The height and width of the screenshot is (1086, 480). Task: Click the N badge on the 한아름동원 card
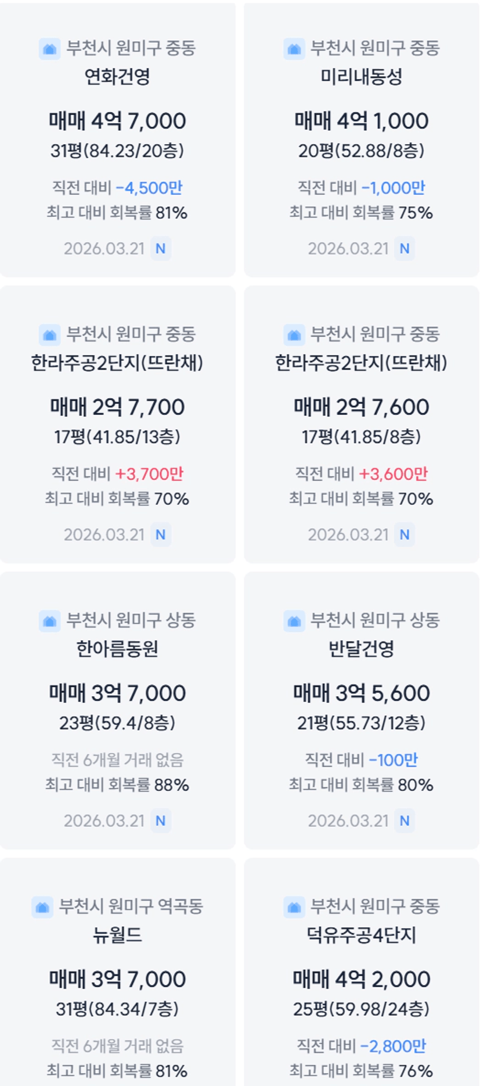click(x=161, y=821)
